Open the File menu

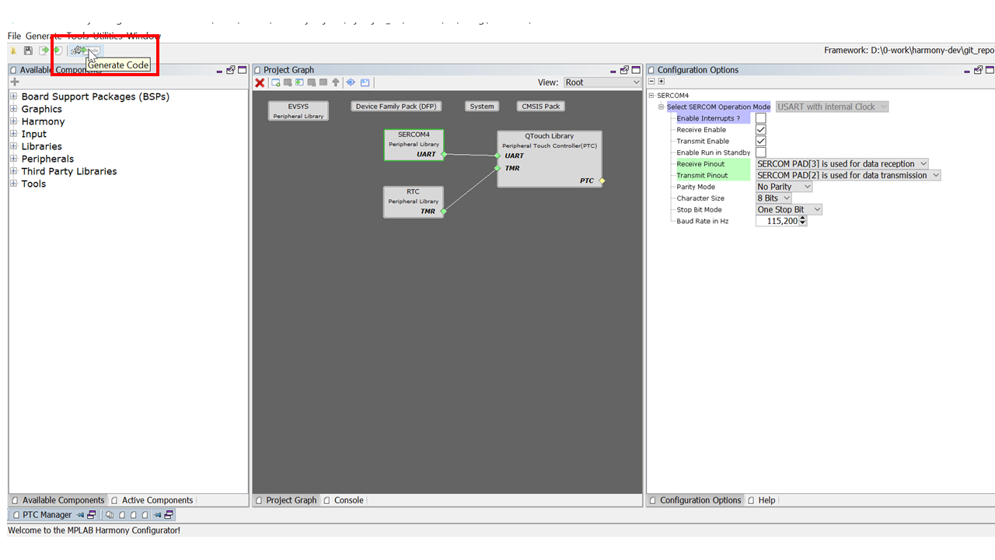[x=14, y=36]
